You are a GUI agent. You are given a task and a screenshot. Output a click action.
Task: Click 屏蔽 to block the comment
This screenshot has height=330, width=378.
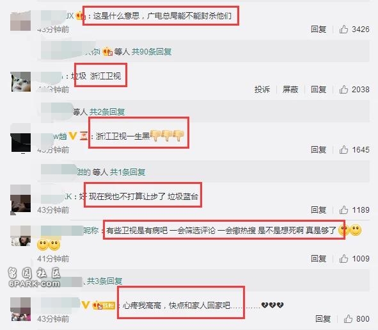point(290,89)
